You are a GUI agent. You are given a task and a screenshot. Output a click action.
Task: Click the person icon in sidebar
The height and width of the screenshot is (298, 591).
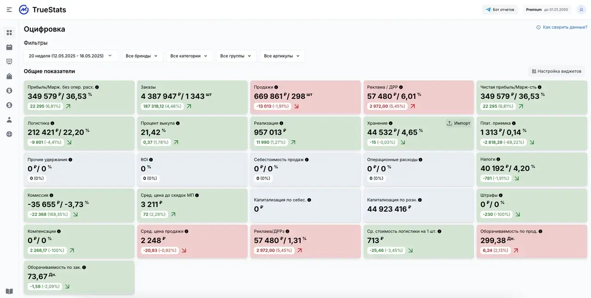[9, 119]
